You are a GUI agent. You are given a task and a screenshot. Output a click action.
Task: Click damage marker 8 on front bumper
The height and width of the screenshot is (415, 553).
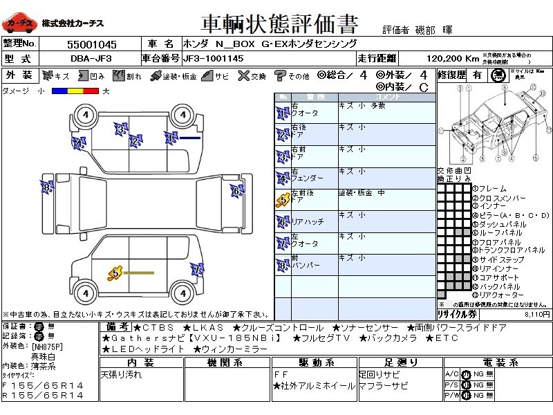coord(47,187)
